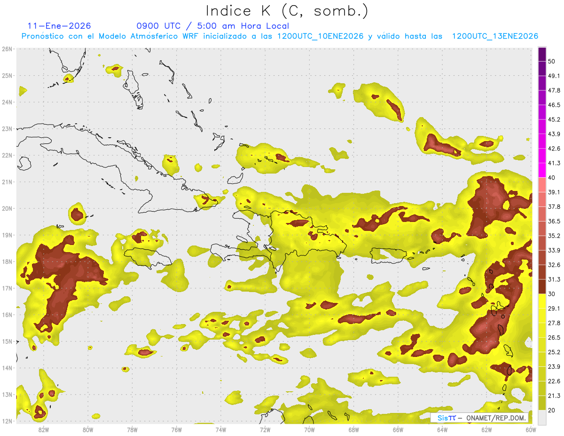Click the "45.2" color scale value

554,119
